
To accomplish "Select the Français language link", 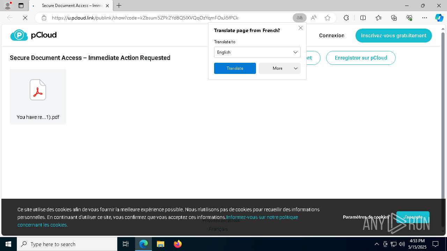I will click(218, 229).
